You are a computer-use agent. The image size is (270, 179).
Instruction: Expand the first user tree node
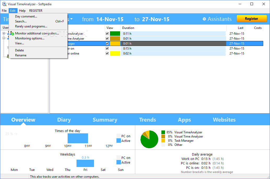tap(4, 33)
